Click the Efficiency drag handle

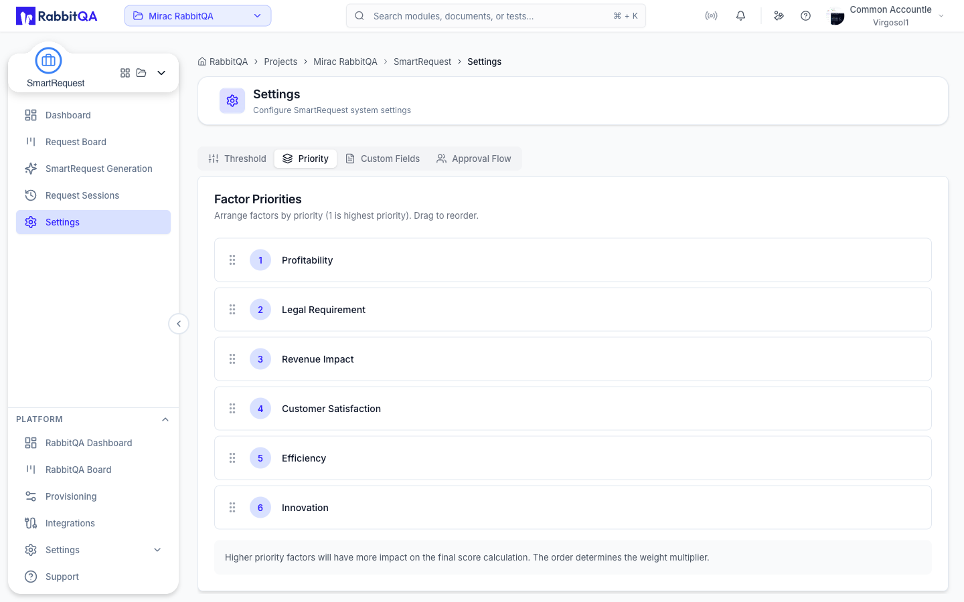coord(232,458)
